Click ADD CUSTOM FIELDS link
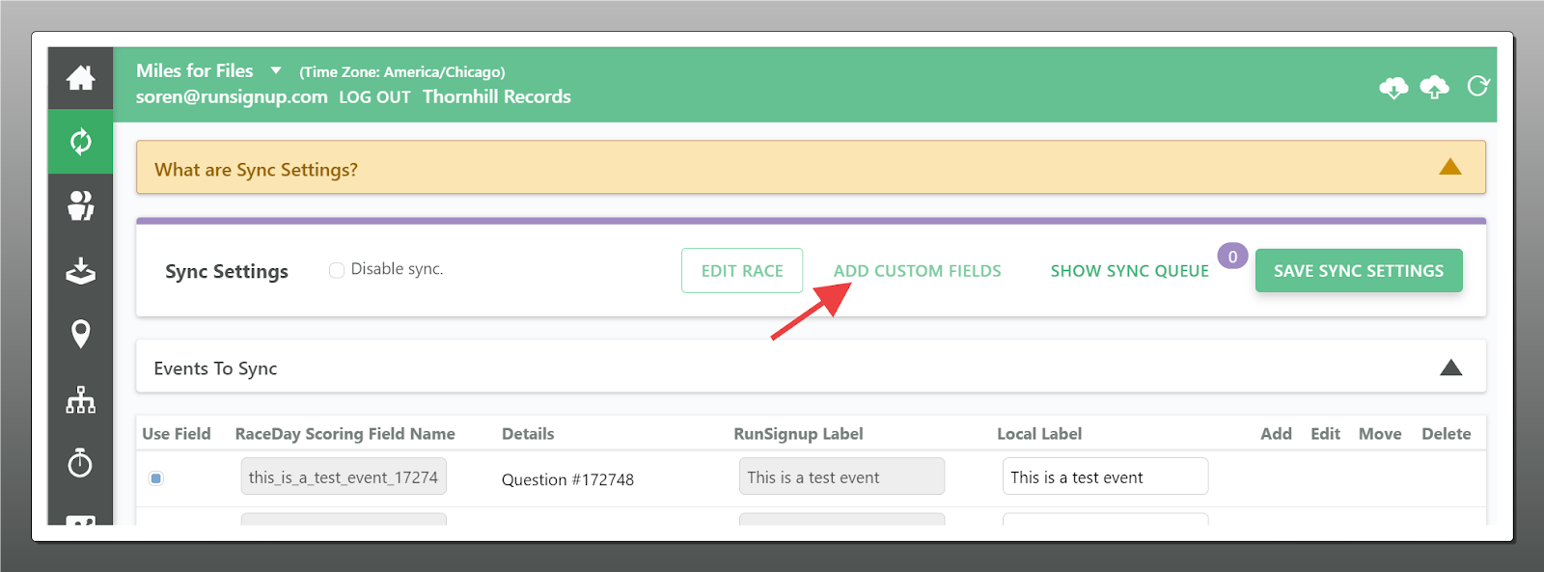Viewport: 1544px width, 572px height. 918,271
